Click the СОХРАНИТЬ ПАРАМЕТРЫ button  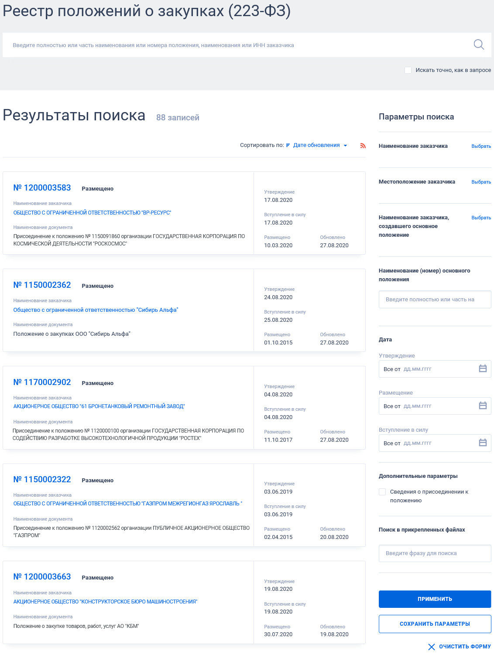tap(435, 624)
